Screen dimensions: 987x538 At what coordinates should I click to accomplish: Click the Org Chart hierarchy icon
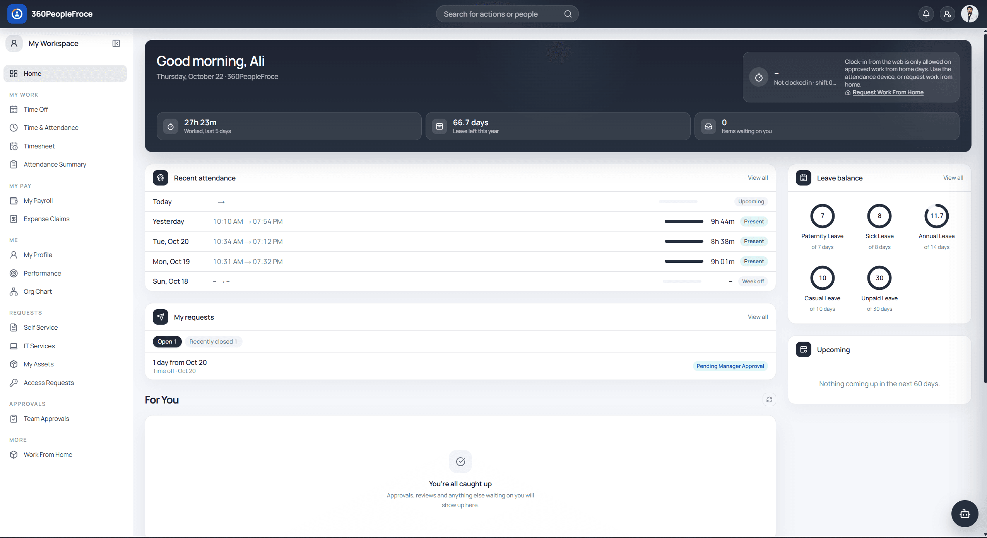(14, 291)
